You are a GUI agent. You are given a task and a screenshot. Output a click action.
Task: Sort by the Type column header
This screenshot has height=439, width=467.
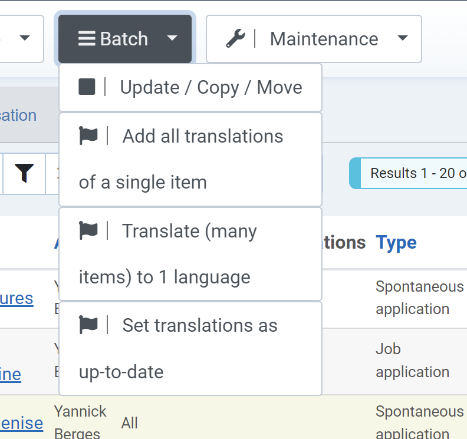click(x=396, y=243)
